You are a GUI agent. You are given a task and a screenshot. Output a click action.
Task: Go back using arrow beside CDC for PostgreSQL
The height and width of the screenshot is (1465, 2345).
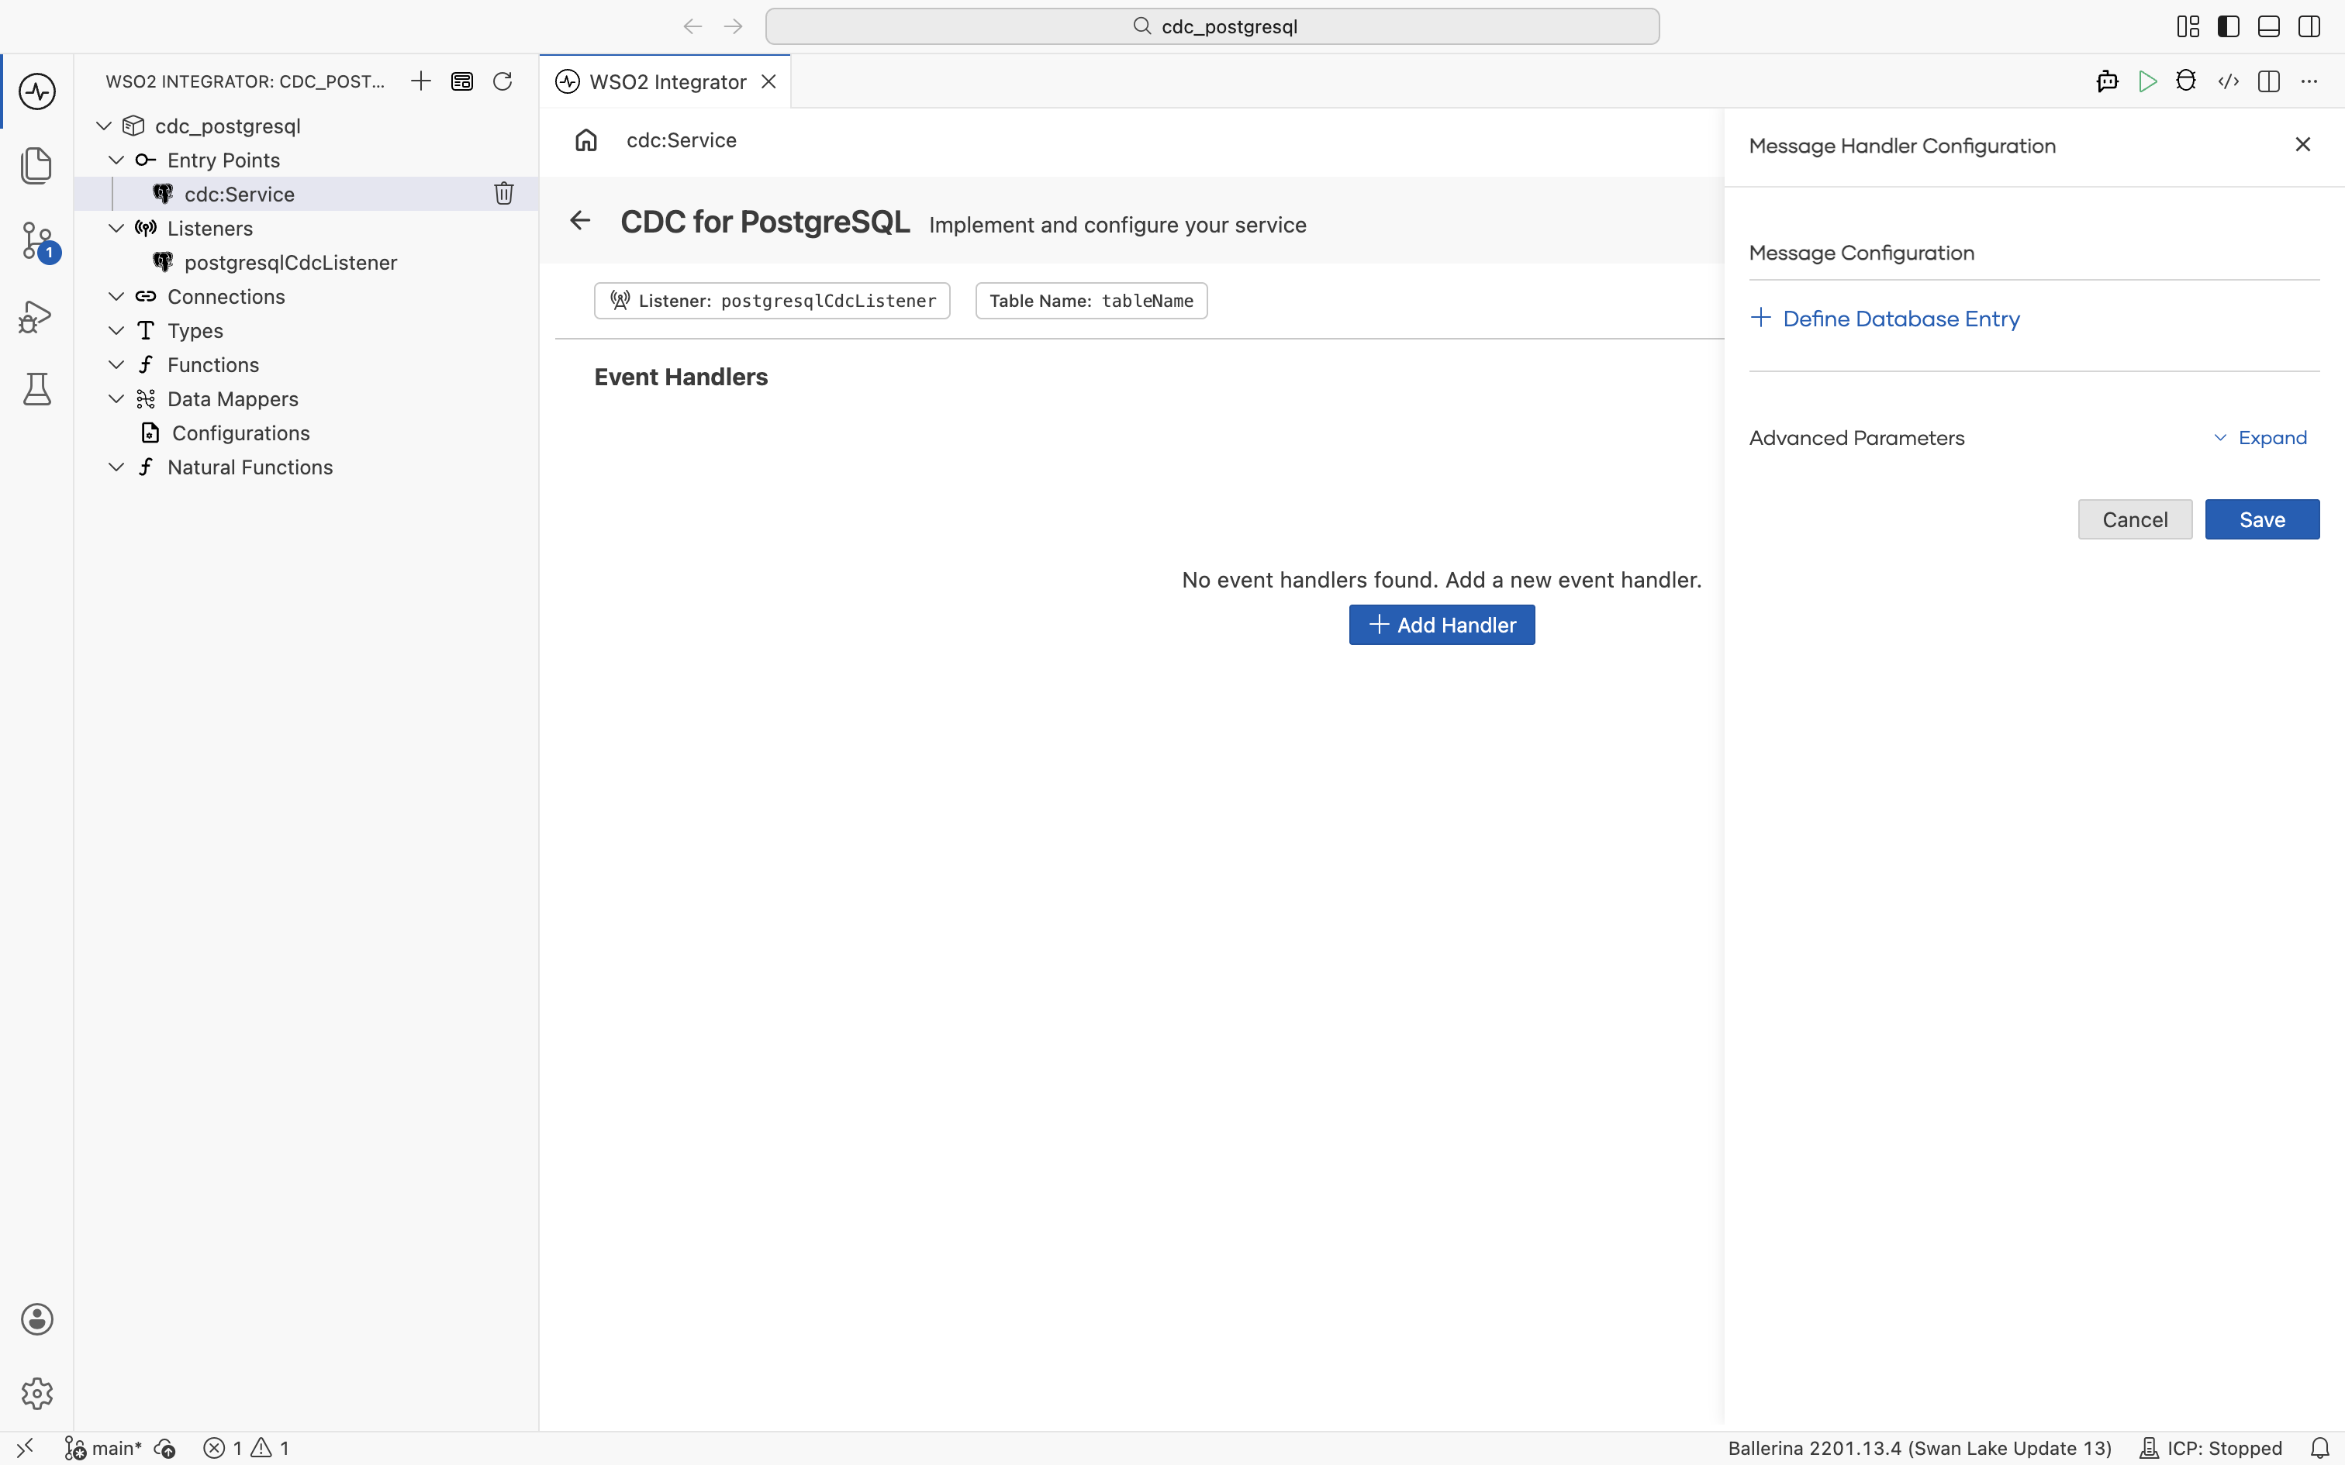(579, 221)
